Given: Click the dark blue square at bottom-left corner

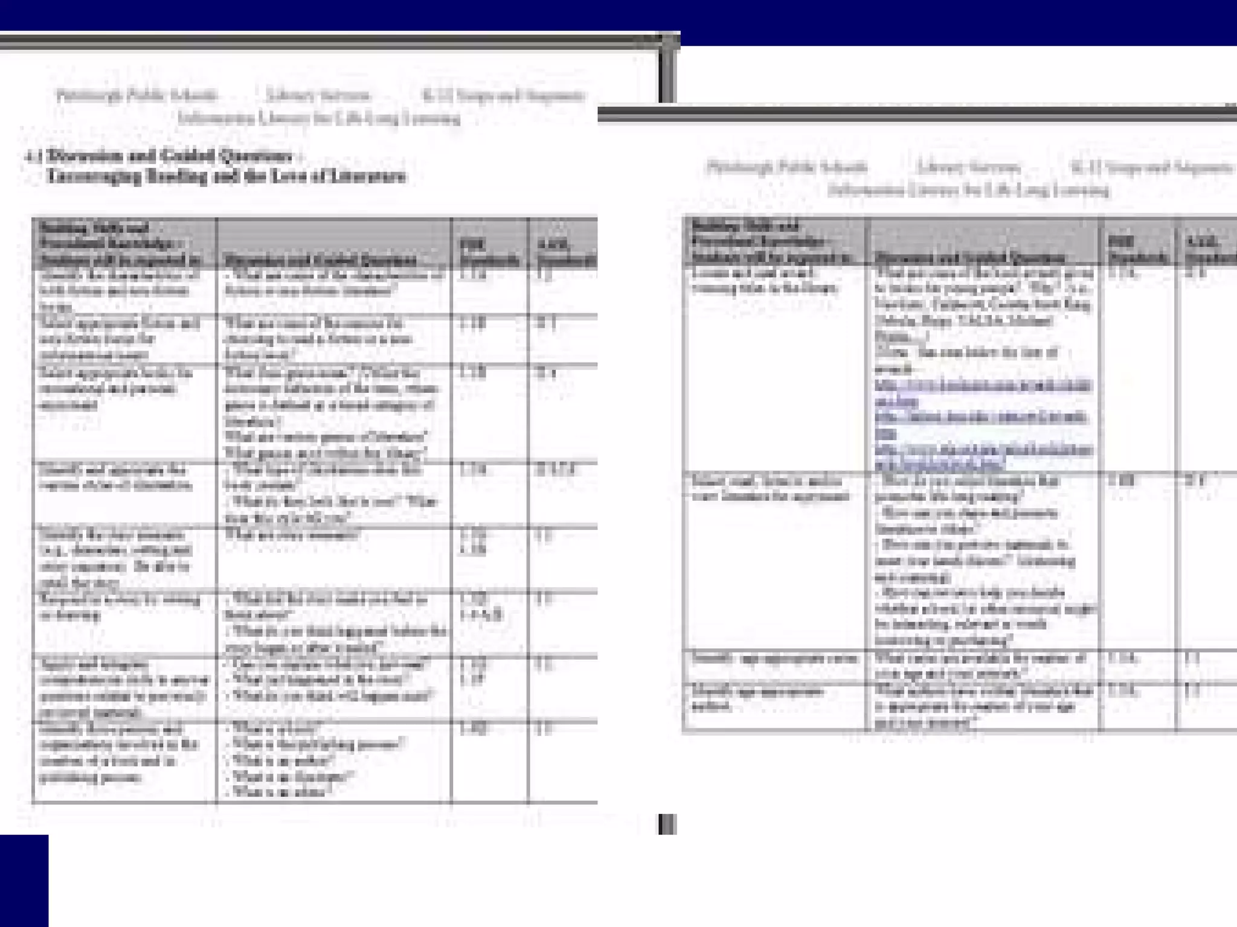Looking at the screenshot, I should [x=24, y=880].
